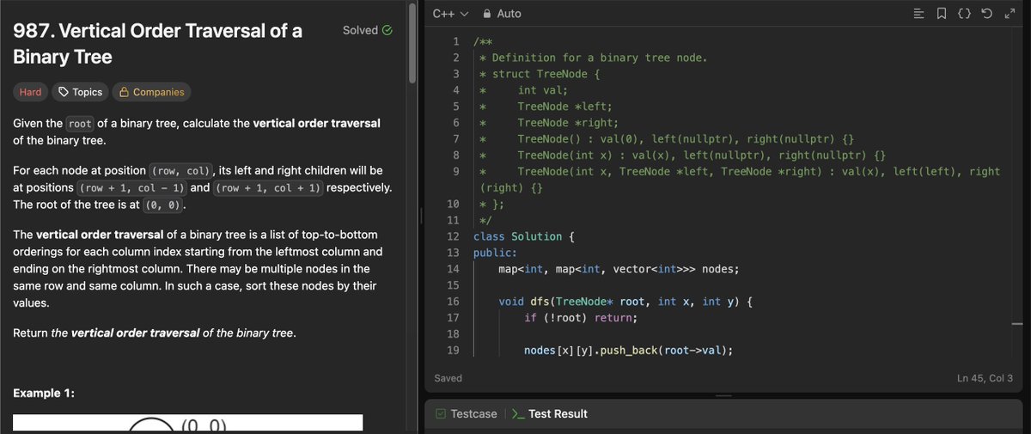
Task: Click the drag handle above the Testcase panel
Action: coord(723,396)
